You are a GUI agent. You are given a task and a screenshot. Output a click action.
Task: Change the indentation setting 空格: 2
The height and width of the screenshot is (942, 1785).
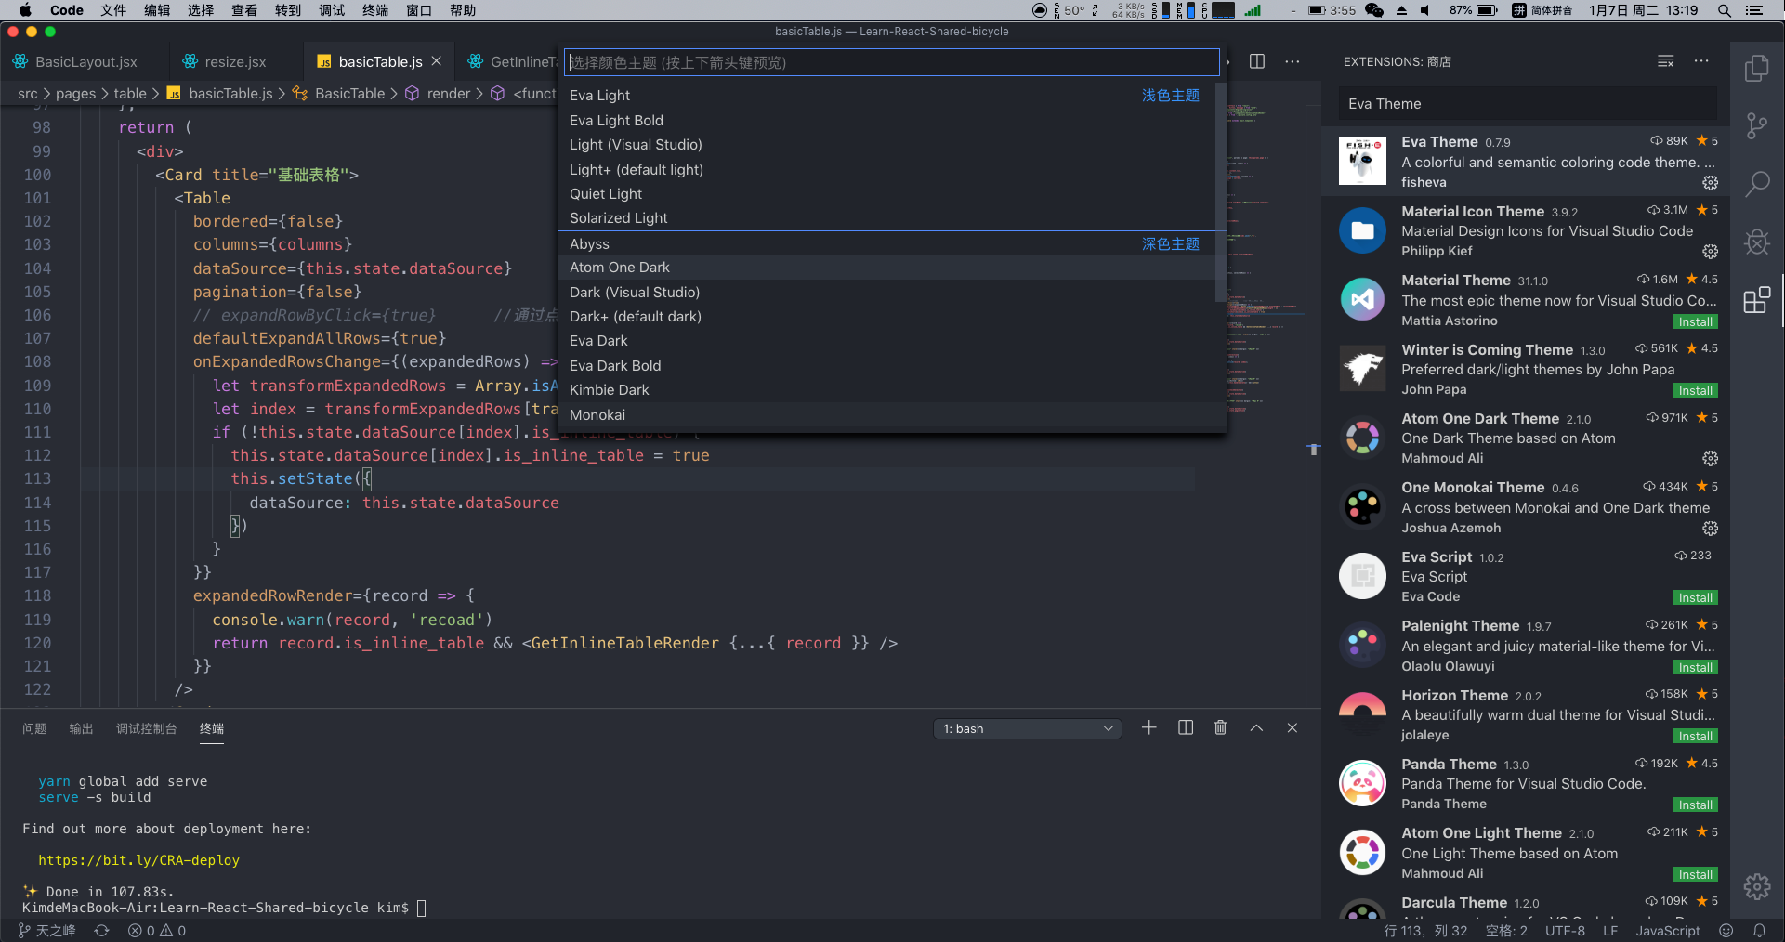(x=1506, y=930)
